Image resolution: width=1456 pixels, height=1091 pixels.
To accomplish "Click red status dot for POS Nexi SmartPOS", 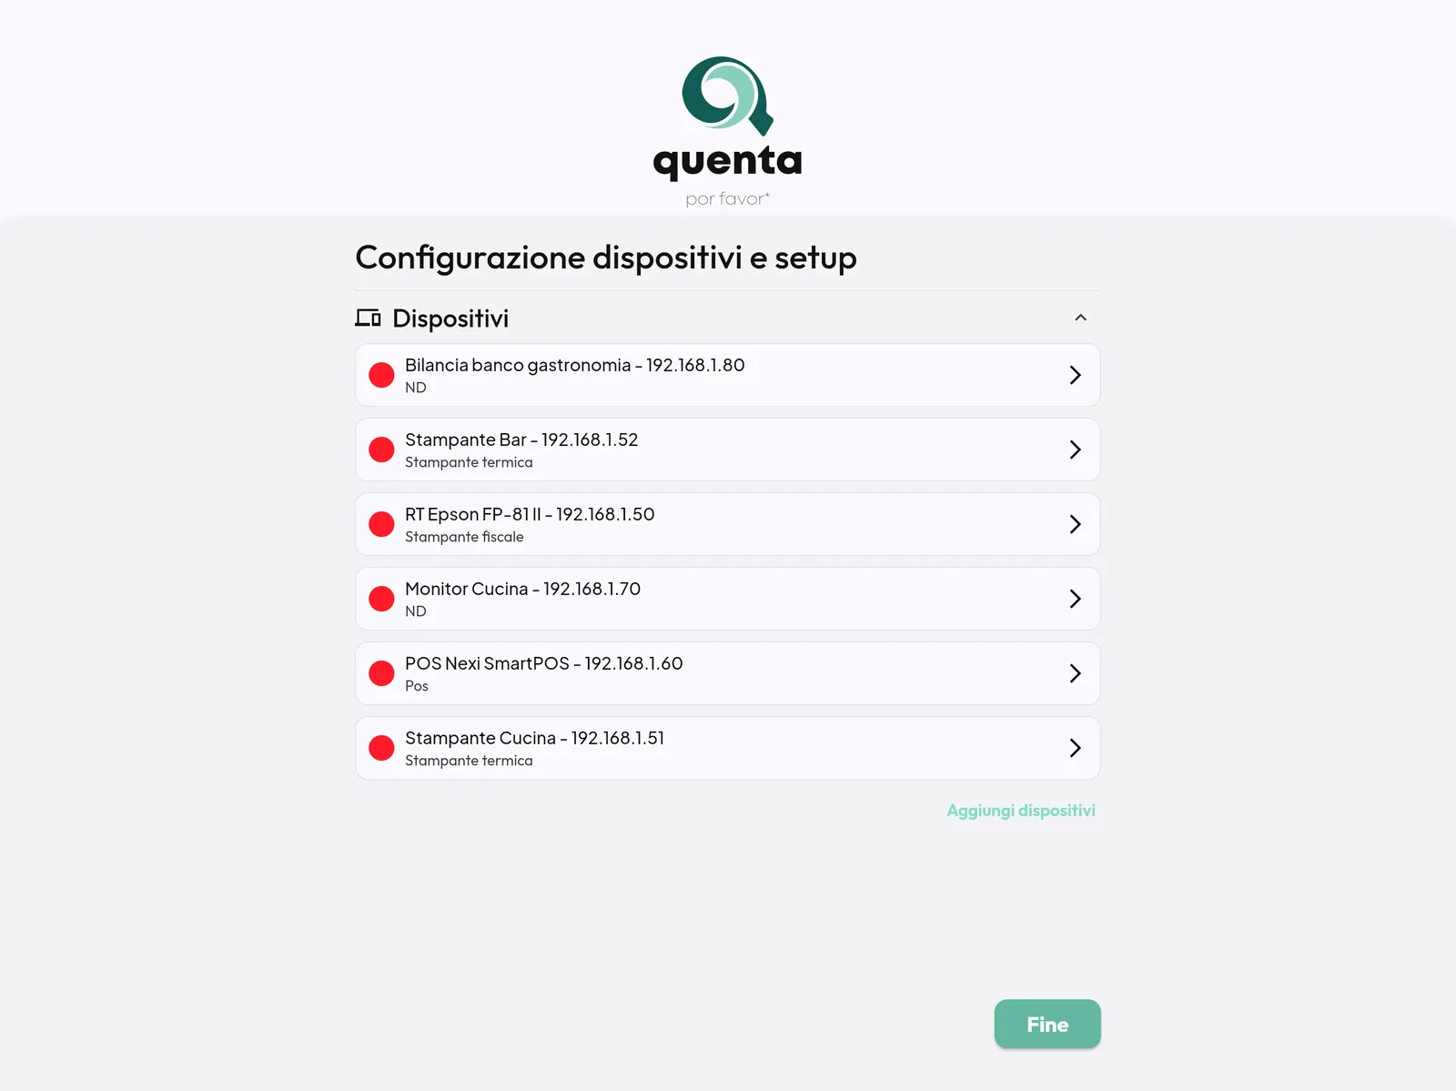I will click(381, 673).
